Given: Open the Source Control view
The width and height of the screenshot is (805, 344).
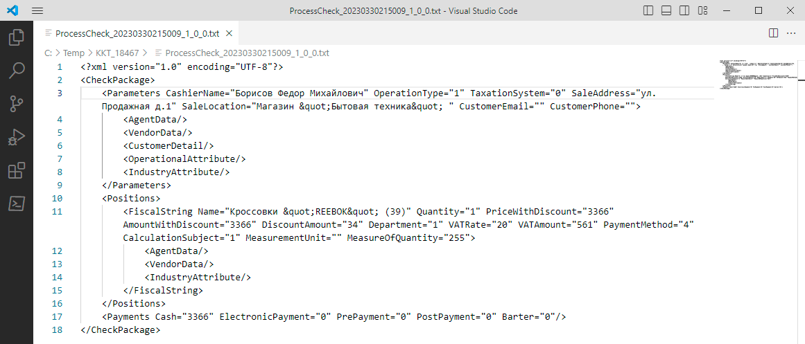Looking at the screenshot, I should coord(17,104).
